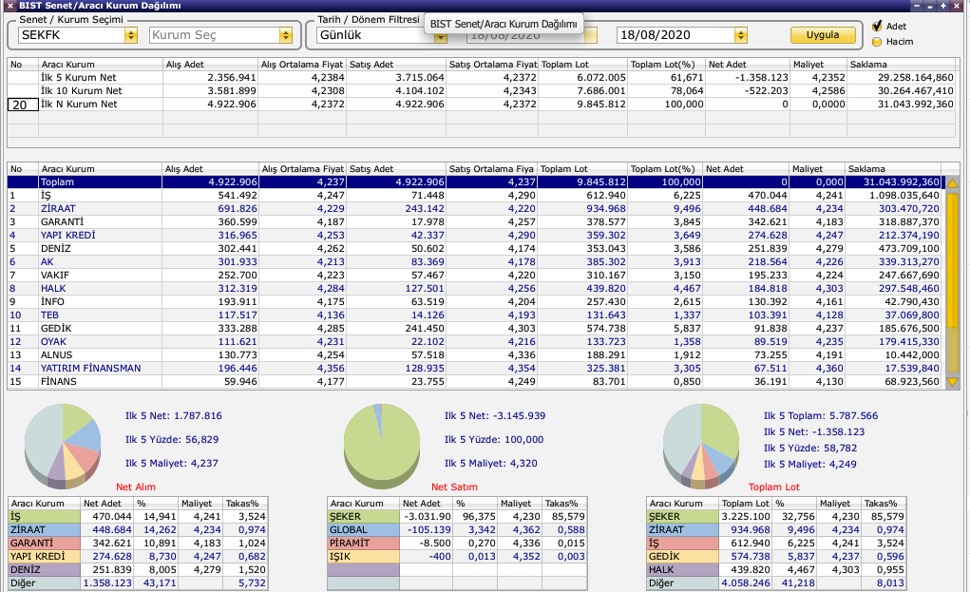Click the purple DENİZ legend cell in Net Alım table

click(x=45, y=570)
